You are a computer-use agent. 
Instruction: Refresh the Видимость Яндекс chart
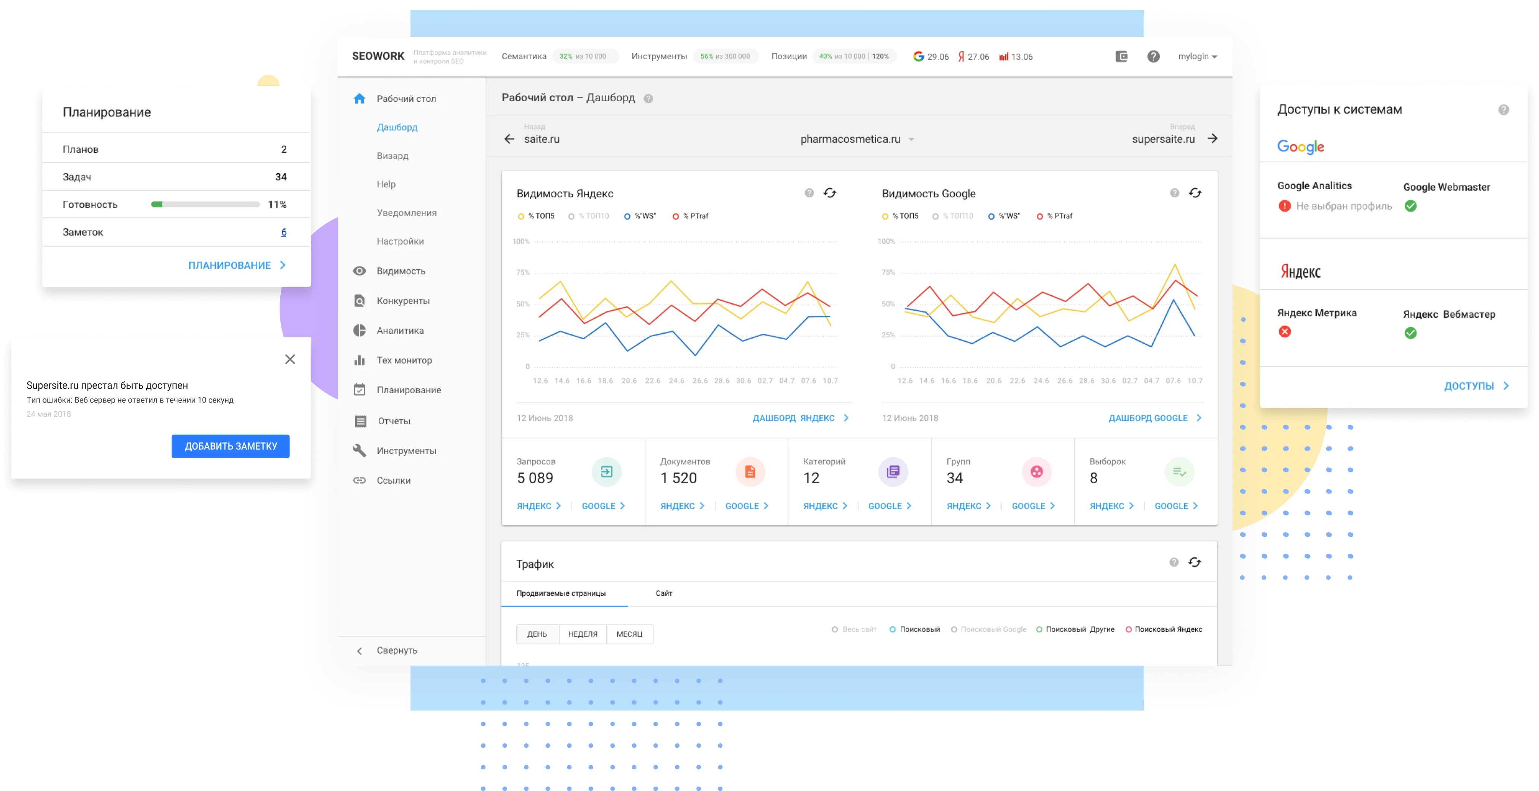pos(830,193)
